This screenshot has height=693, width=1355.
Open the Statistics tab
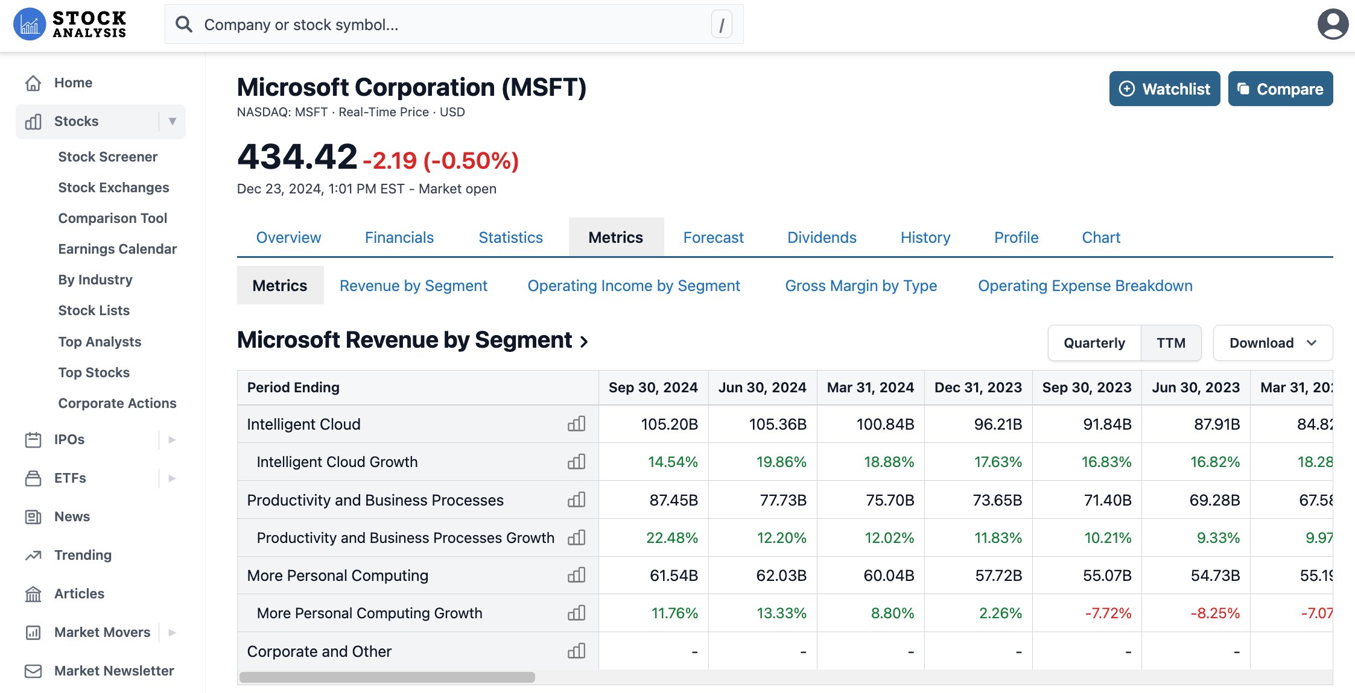pos(511,237)
